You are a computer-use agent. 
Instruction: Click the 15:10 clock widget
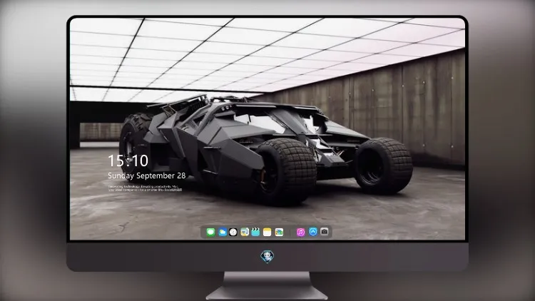128,160
